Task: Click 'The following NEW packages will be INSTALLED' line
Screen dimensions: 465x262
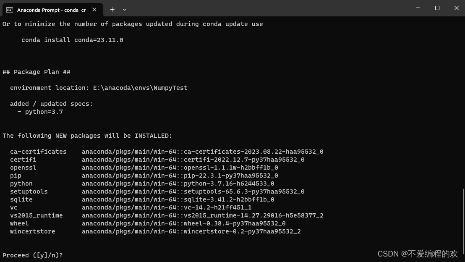Action: (87, 136)
